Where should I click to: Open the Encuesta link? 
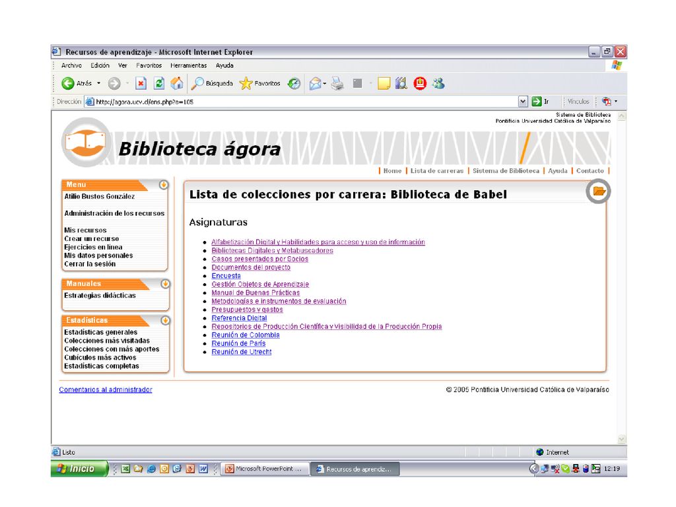pos(226,276)
